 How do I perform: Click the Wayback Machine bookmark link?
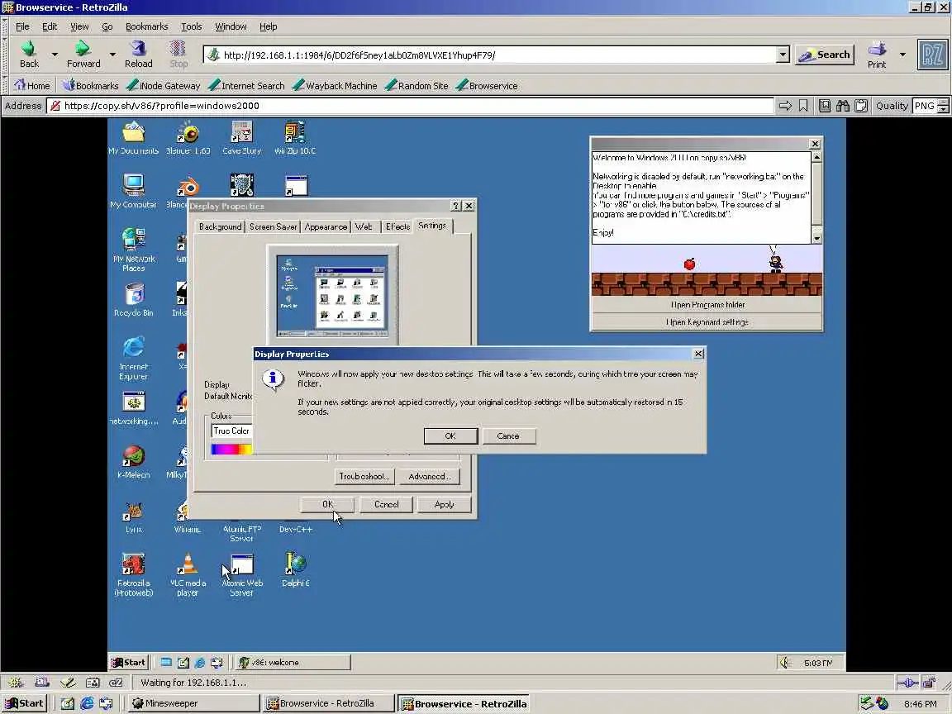(336, 86)
